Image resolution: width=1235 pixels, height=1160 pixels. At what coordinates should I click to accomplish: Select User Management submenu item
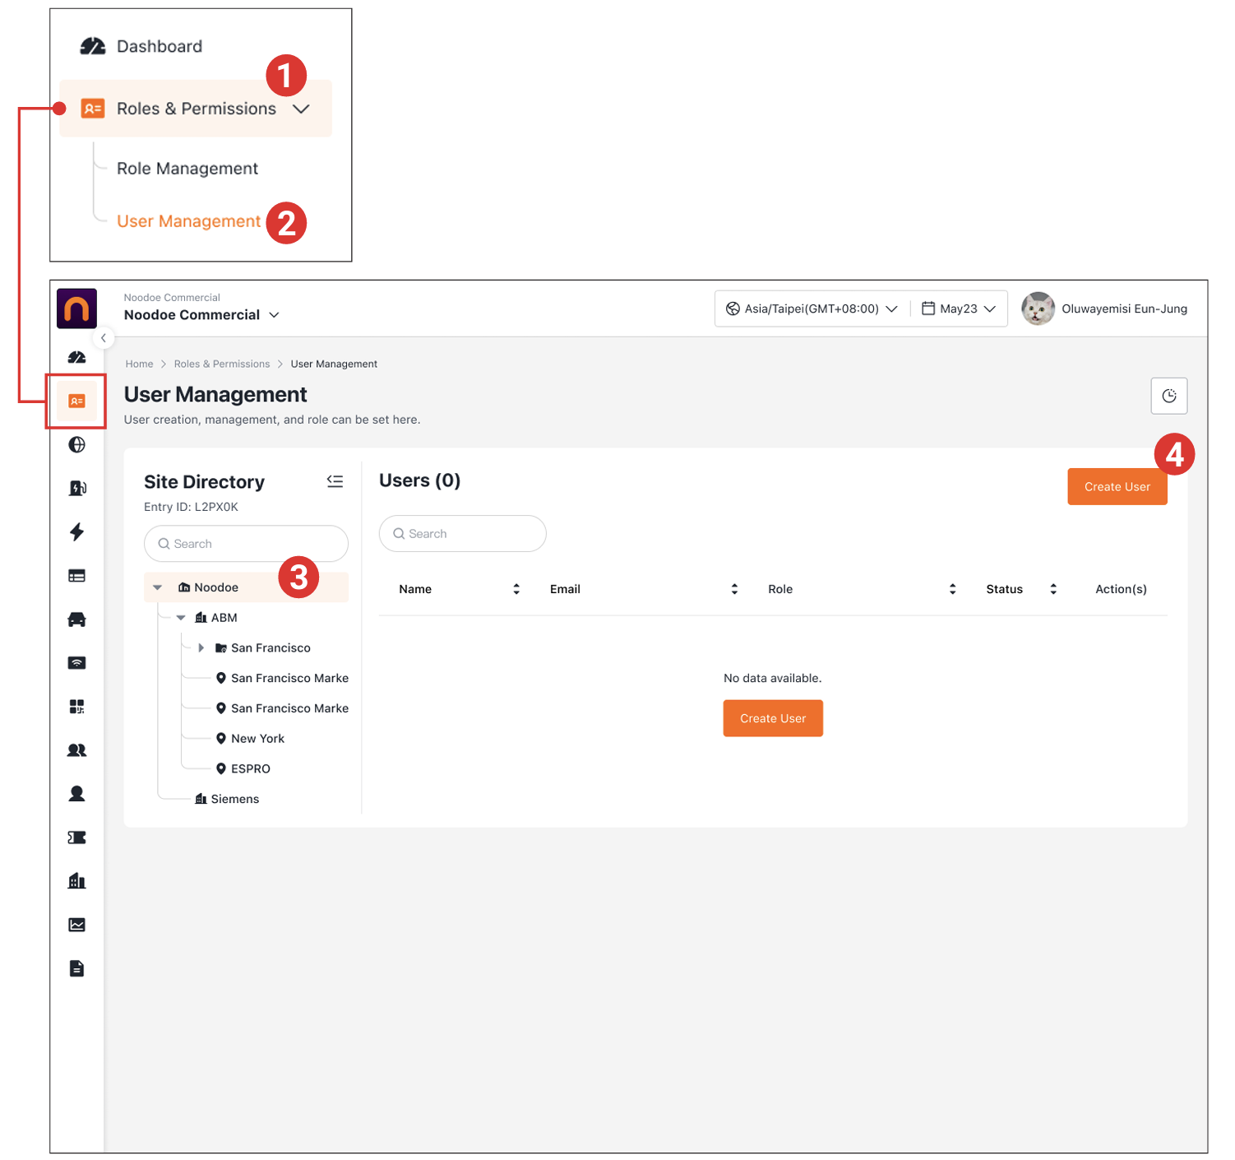point(188,221)
